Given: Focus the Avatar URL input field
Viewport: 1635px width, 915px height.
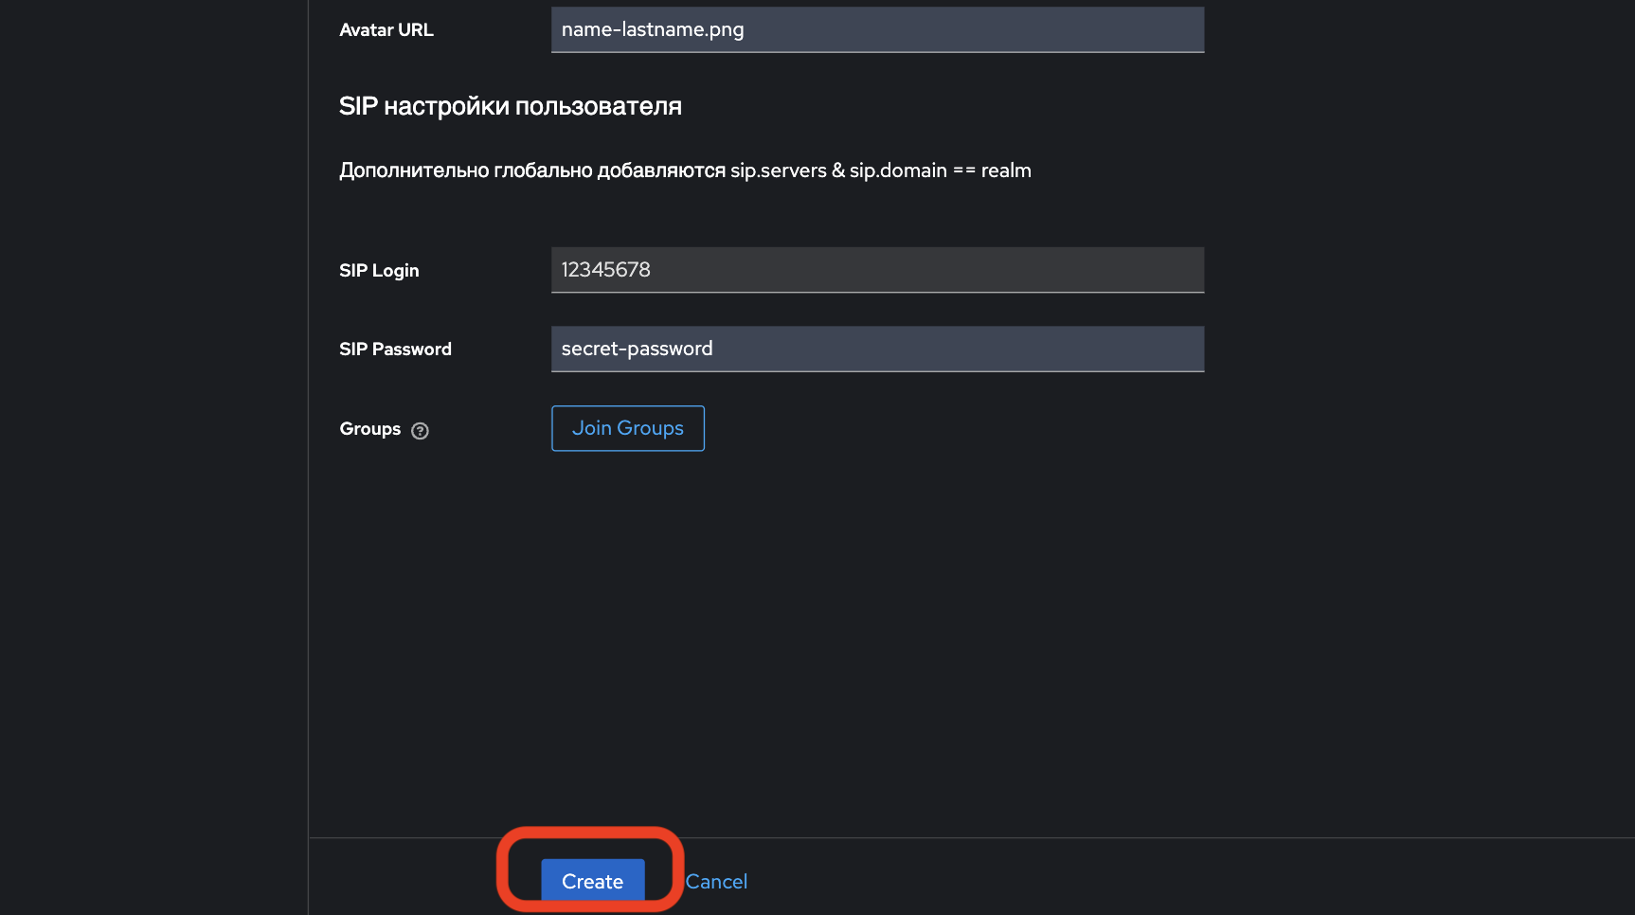Looking at the screenshot, I should pyautogui.click(x=877, y=29).
